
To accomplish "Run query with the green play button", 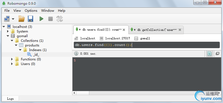I will pos(41,19).
